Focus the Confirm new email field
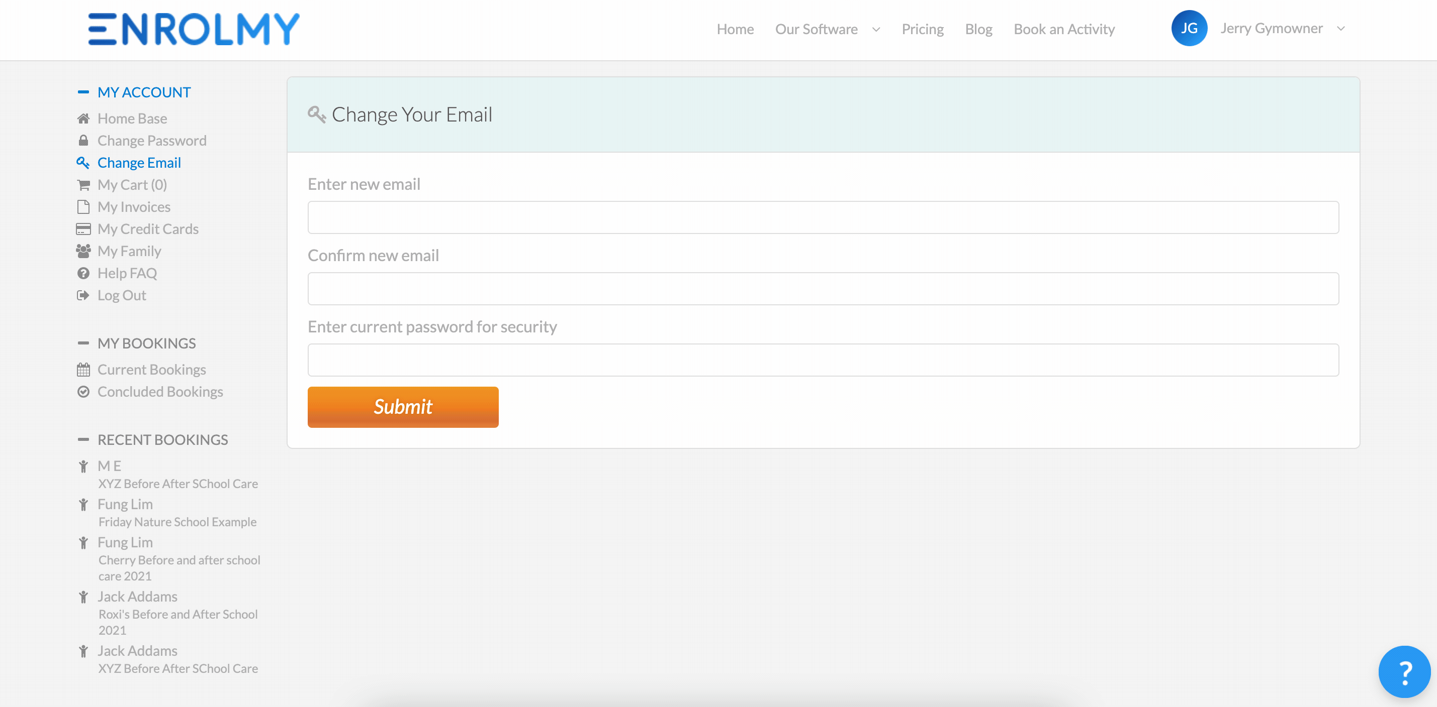Viewport: 1437px width, 707px height. [823, 289]
